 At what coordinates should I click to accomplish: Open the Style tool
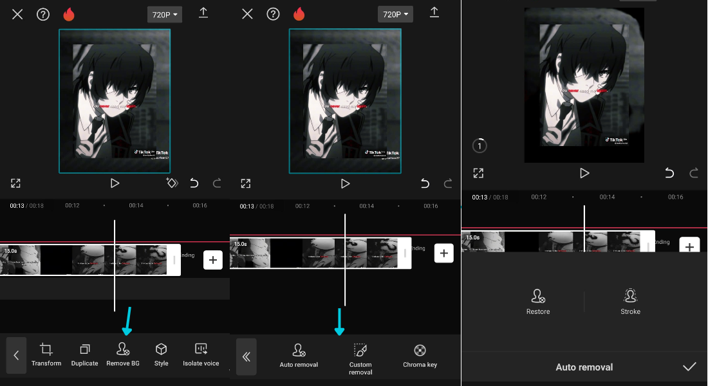[x=161, y=355]
